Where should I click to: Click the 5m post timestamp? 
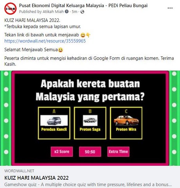coord(75,12)
